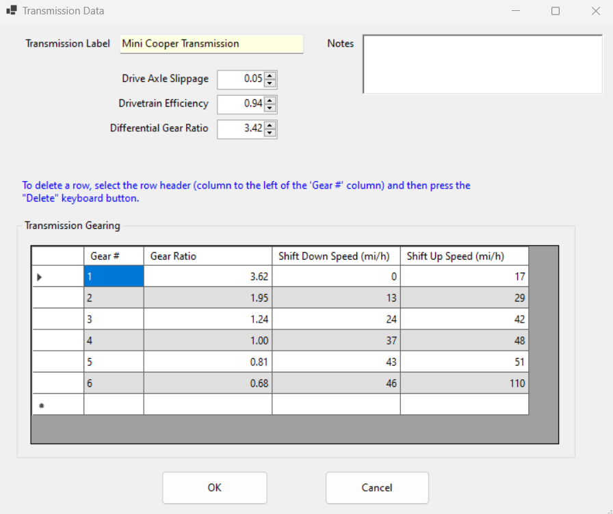The width and height of the screenshot is (613, 514).
Task: Select shift up speed cell 17
Action: click(x=465, y=277)
